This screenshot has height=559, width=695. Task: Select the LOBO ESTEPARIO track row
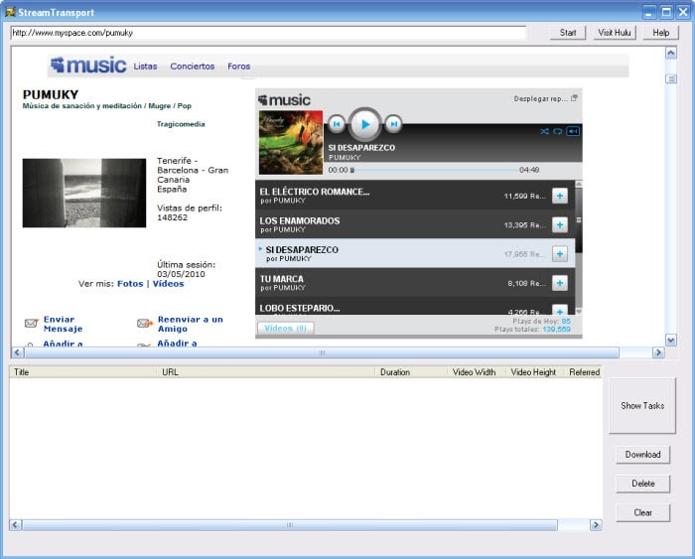pos(415,307)
